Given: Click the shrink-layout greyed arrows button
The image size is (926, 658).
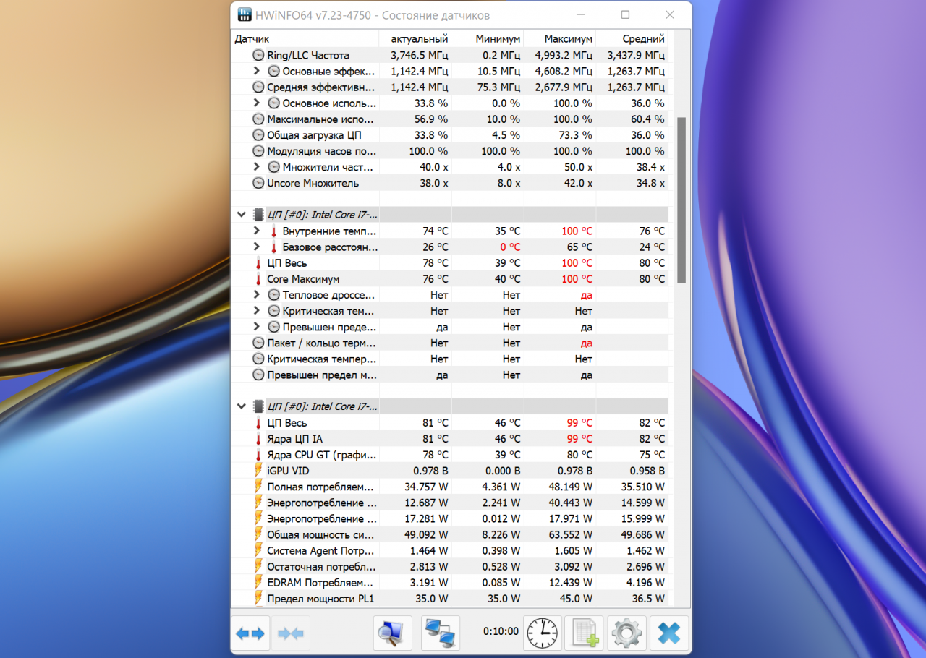Looking at the screenshot, I should tap(291, 633).
